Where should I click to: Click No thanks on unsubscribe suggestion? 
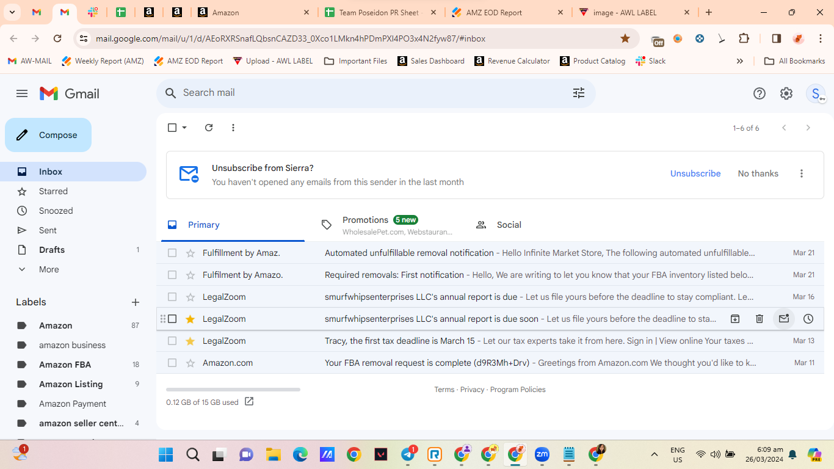coord(758,173)
